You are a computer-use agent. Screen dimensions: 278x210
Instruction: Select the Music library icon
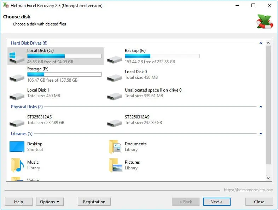point(17,165)
